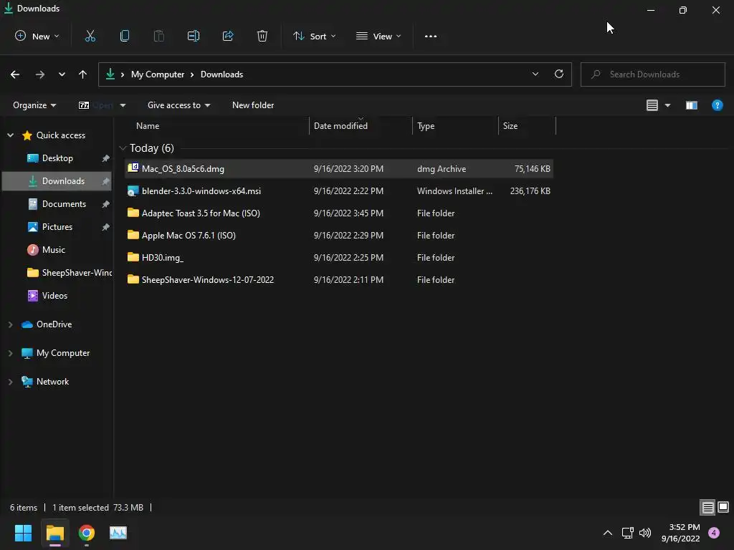This screenshot has width=734, height=550.
Task: Open the recent locations dropdown chevron
Action: [x=62, y=74]
